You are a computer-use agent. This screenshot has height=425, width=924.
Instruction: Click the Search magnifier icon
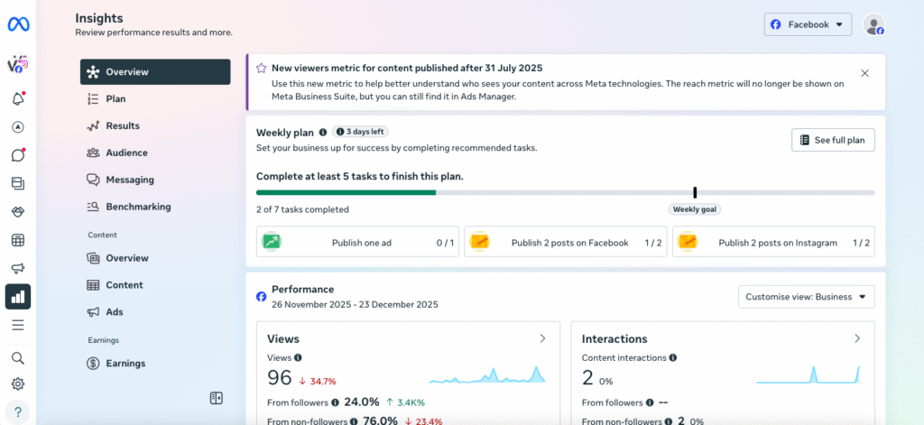(18, 358)
